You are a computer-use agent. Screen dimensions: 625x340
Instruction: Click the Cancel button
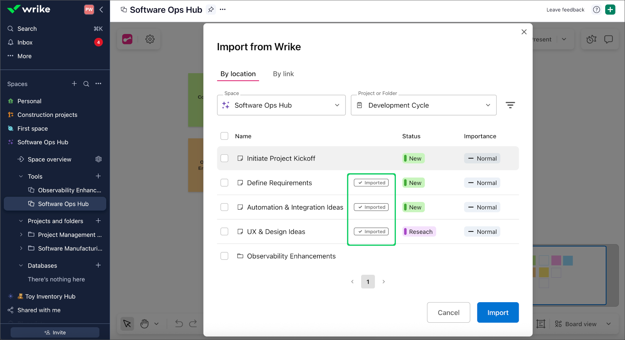(x=448, y=313)
